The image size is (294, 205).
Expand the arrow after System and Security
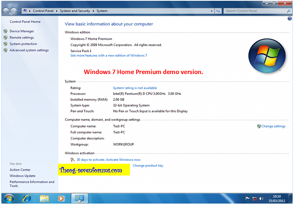coord(93,11)
